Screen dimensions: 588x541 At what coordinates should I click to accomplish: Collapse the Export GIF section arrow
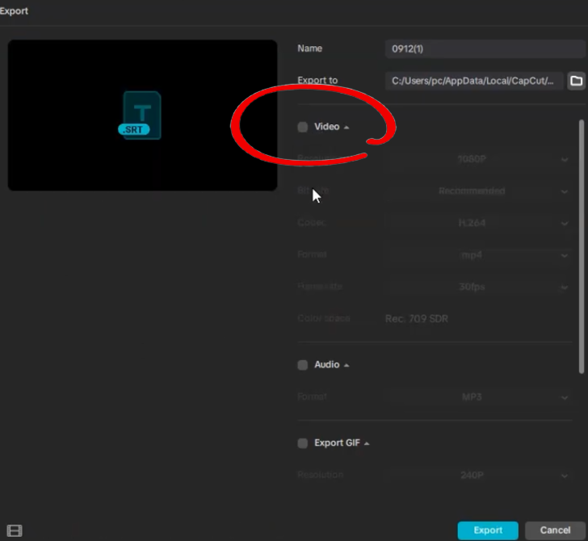pos(367,443)
